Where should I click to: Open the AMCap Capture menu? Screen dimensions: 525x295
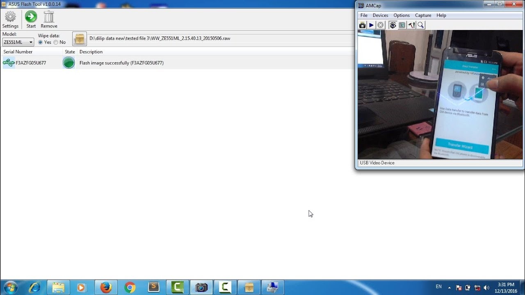pyautogui.click(x=423, y=15)
